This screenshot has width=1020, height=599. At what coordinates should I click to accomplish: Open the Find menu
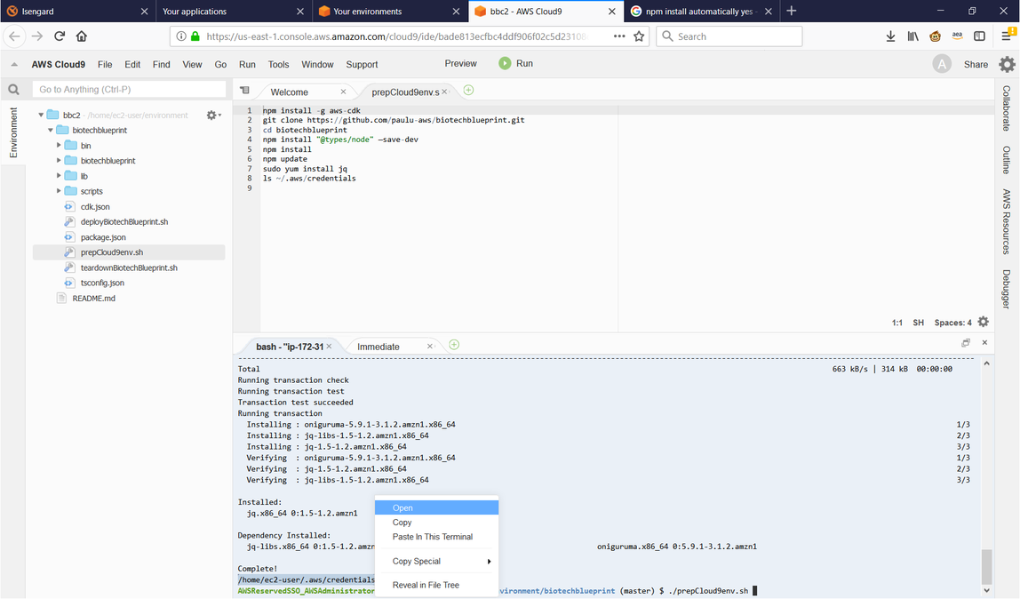point(162,64)
